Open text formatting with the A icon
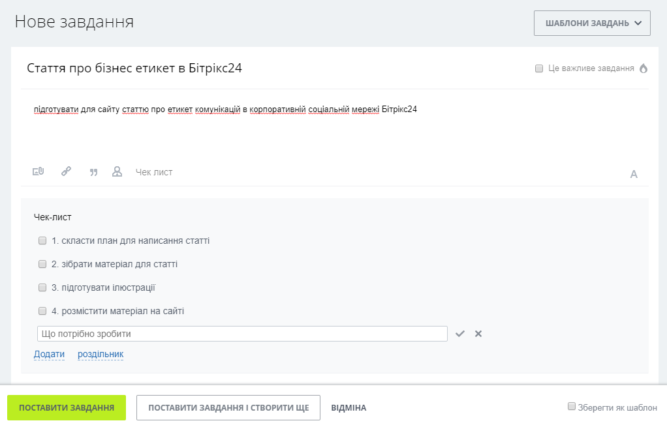The width and height of the screenshot is (667, 423). [634, 174]
